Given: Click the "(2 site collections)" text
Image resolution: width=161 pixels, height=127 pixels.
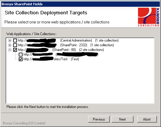Looking at the screenshot, I should 92,50.
